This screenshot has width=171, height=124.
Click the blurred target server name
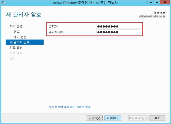[x=152, y=16]
